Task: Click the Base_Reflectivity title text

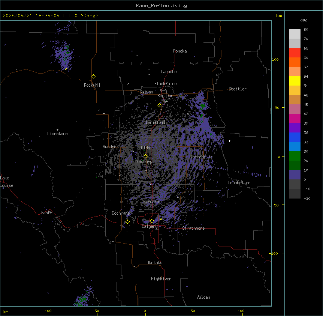Action: pos(161,6)
